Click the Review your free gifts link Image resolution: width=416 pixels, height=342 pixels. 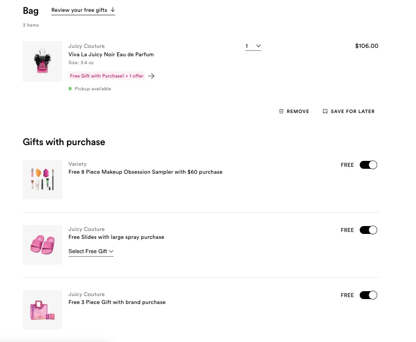(79, 10)
